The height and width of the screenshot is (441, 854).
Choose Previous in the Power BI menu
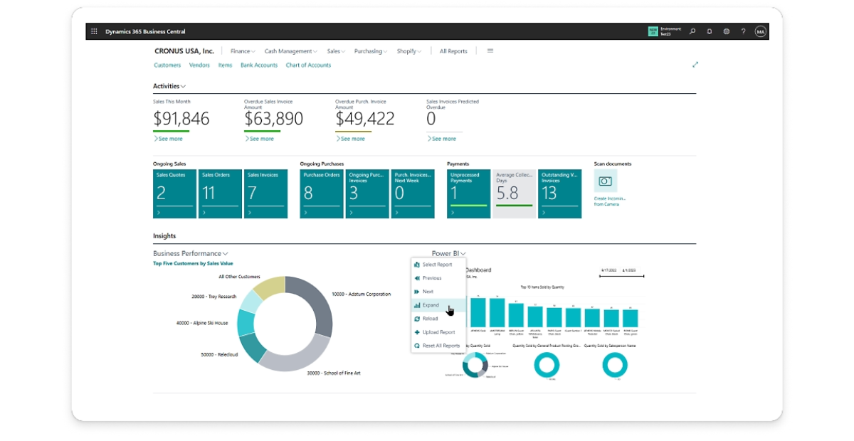click(x=438, y=278)
